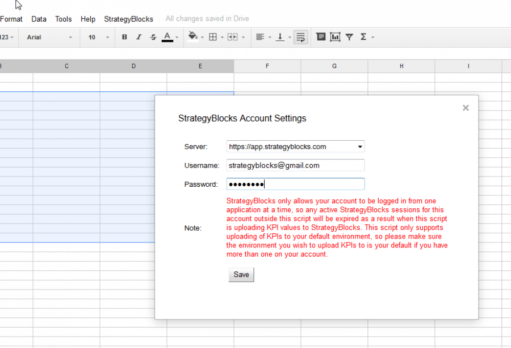This screenshot has width=511, height=348.
Task: Open the Format menu
Action: (x=11, y=19)
